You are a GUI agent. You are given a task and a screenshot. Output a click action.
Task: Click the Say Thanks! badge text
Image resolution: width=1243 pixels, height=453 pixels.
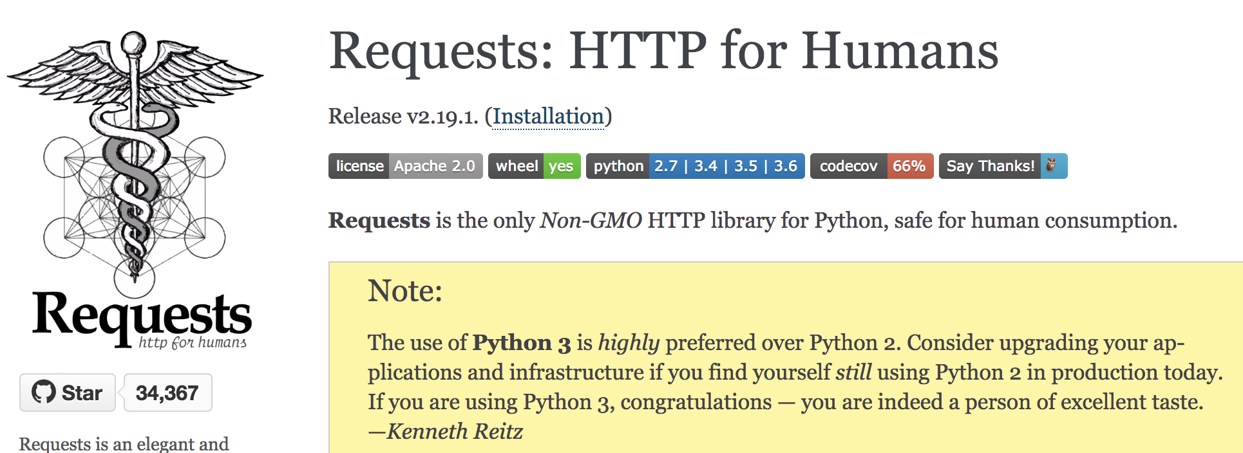coord(990,166)
